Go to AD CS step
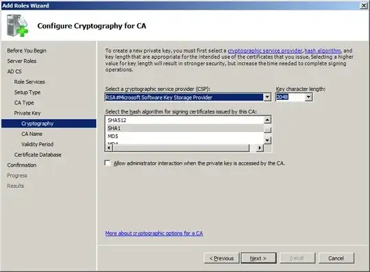The width and height of the screenshot is (370, 272). [x=14, y=71]
